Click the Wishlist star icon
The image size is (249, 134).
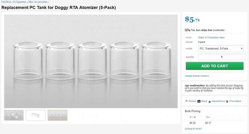tap(186, 101)
